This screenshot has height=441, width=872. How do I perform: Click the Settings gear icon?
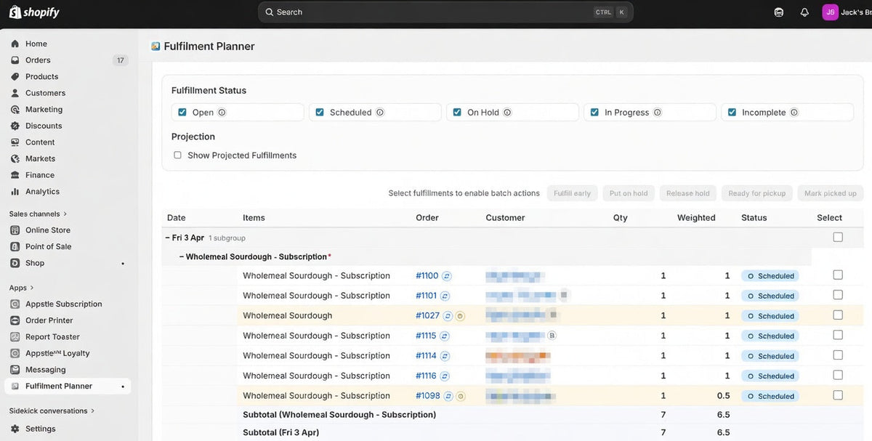[15, 429]
